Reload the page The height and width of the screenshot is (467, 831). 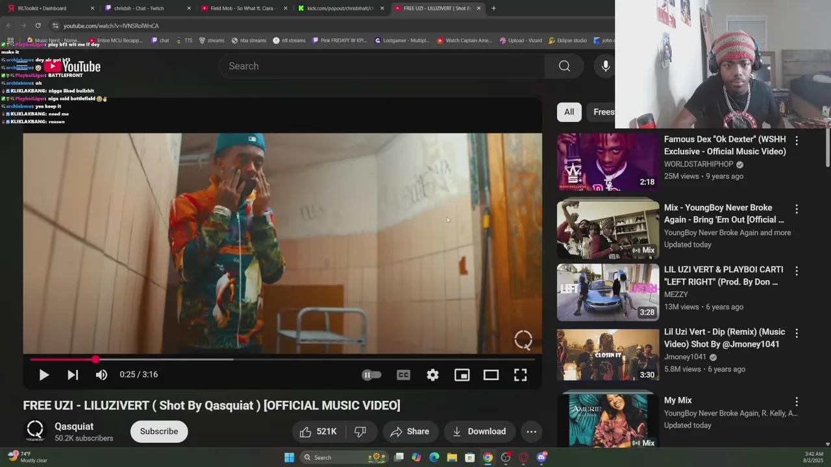point(38,25)
